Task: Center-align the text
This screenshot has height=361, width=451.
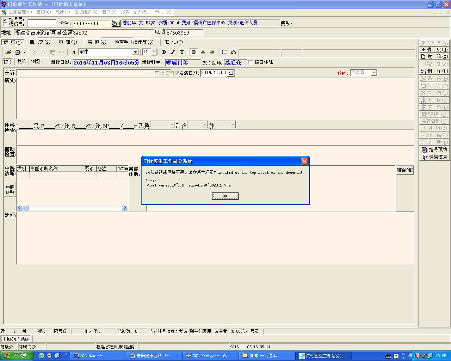Action: [x=203, y=52]
